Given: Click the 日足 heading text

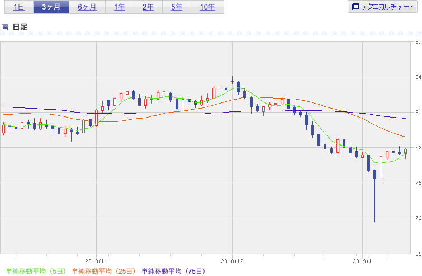Looking at the screenshot, I should point(20,27).
